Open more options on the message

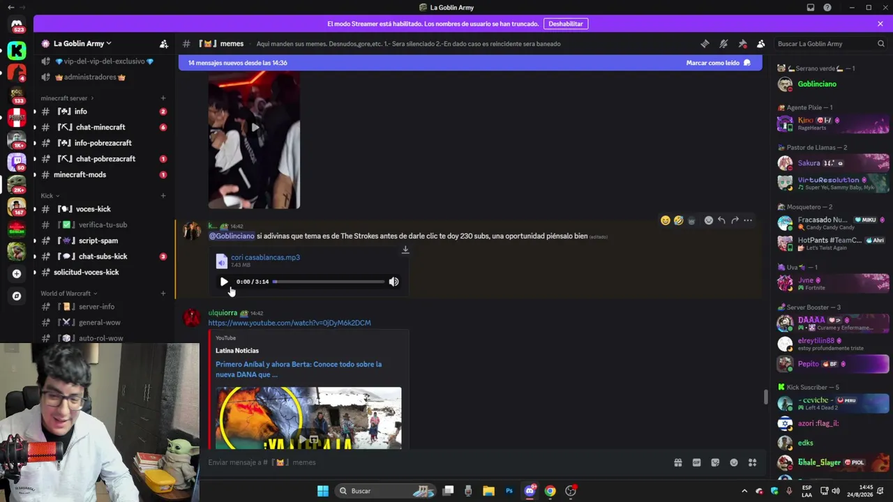[748, 220]
